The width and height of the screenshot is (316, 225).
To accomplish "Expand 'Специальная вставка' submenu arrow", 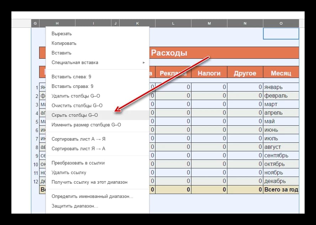I will click(x=144, y=63).
